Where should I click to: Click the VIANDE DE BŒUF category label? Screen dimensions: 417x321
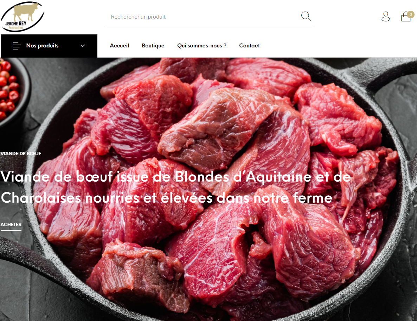(21, 153)
